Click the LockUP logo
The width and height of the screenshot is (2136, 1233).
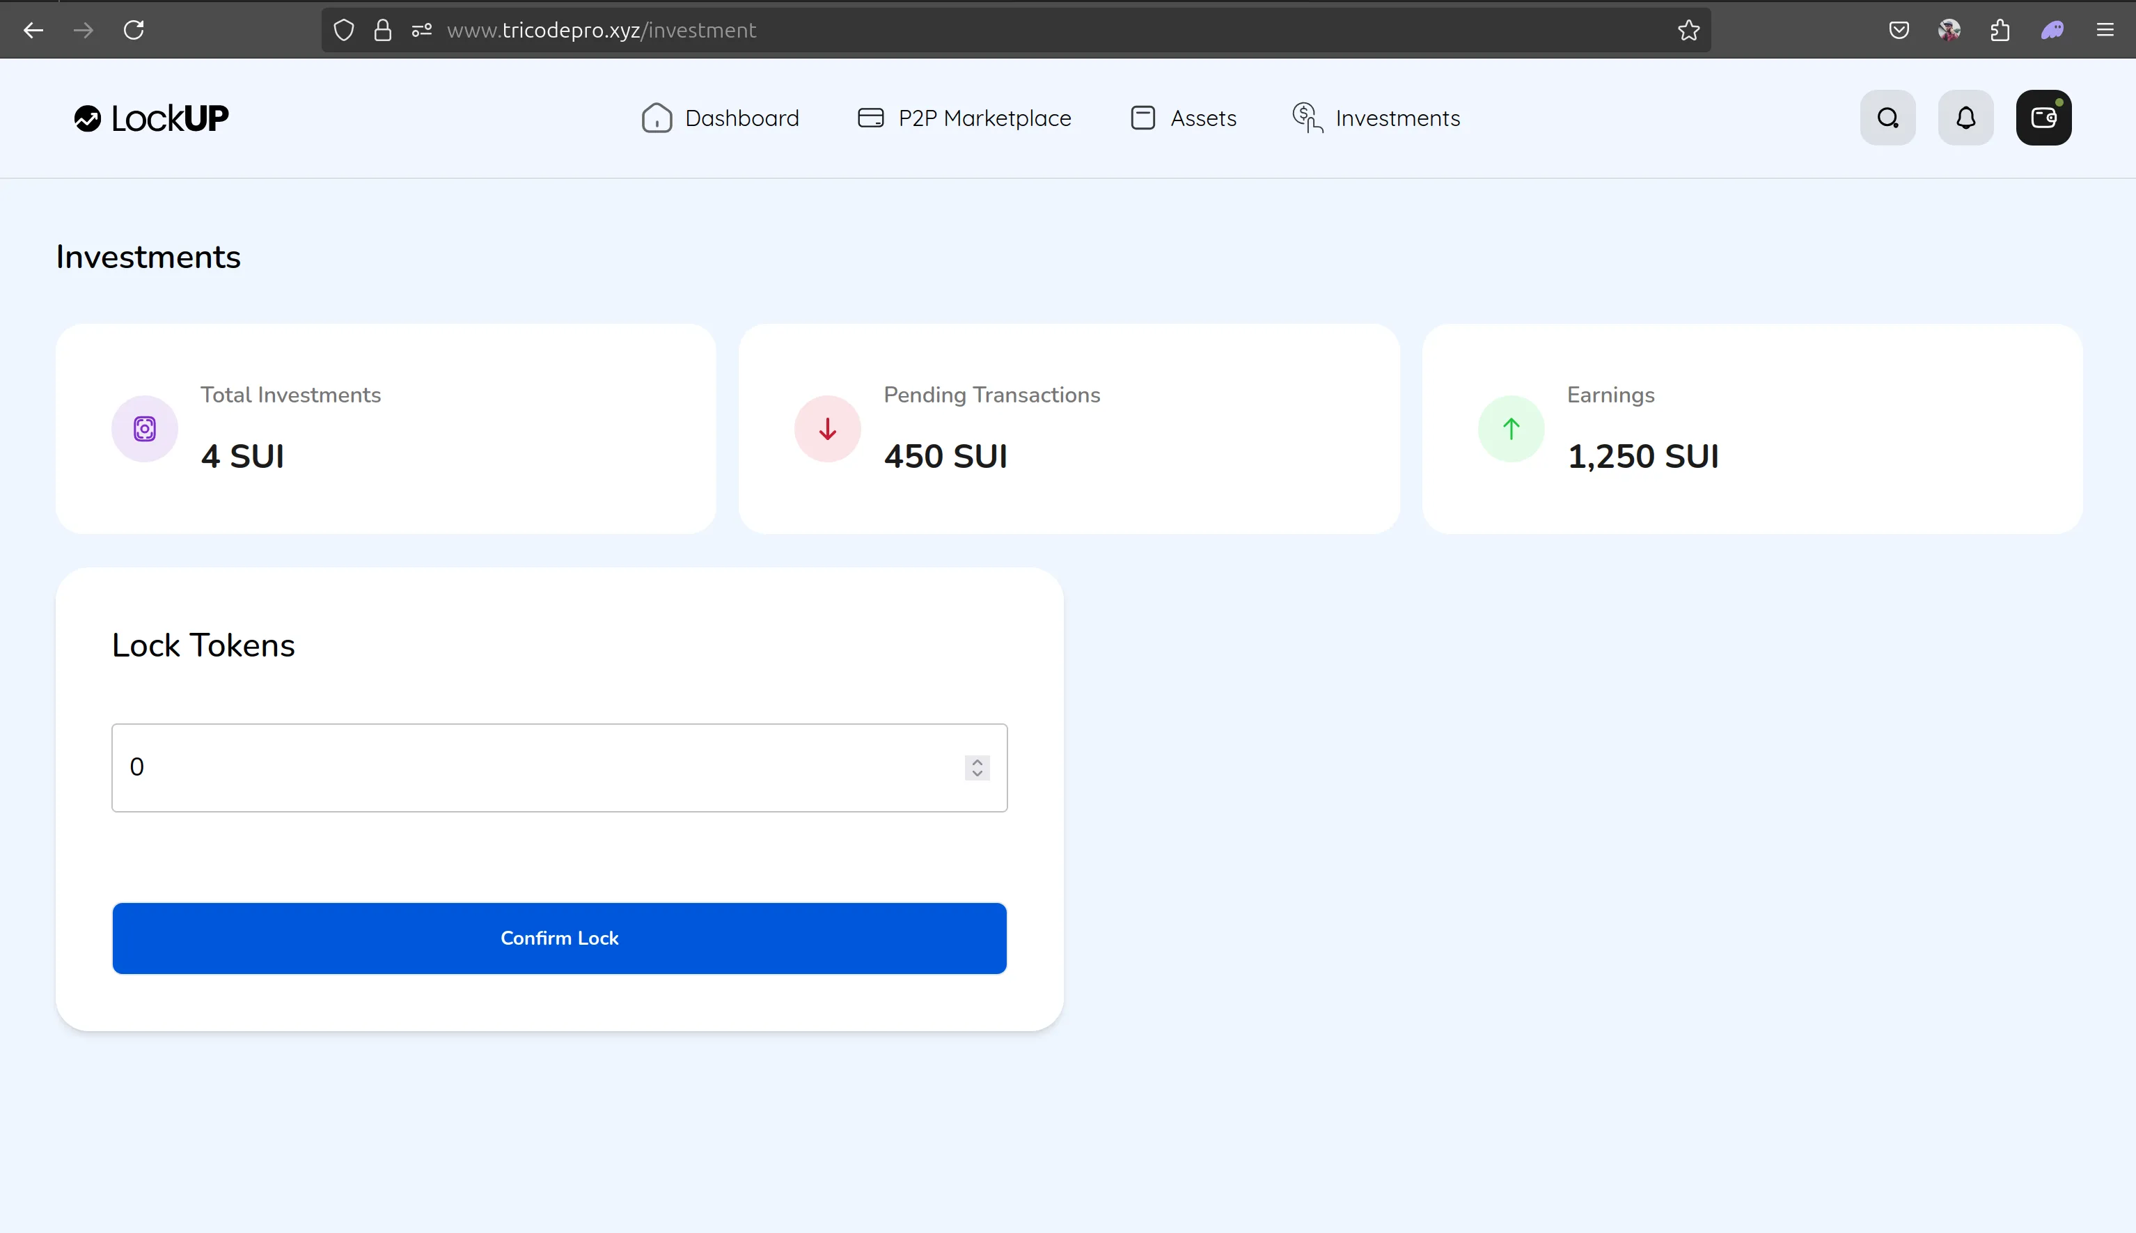[x=150, y=118]
